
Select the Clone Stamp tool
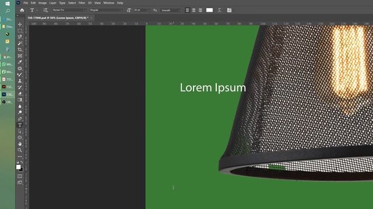[x=20, y=81]
